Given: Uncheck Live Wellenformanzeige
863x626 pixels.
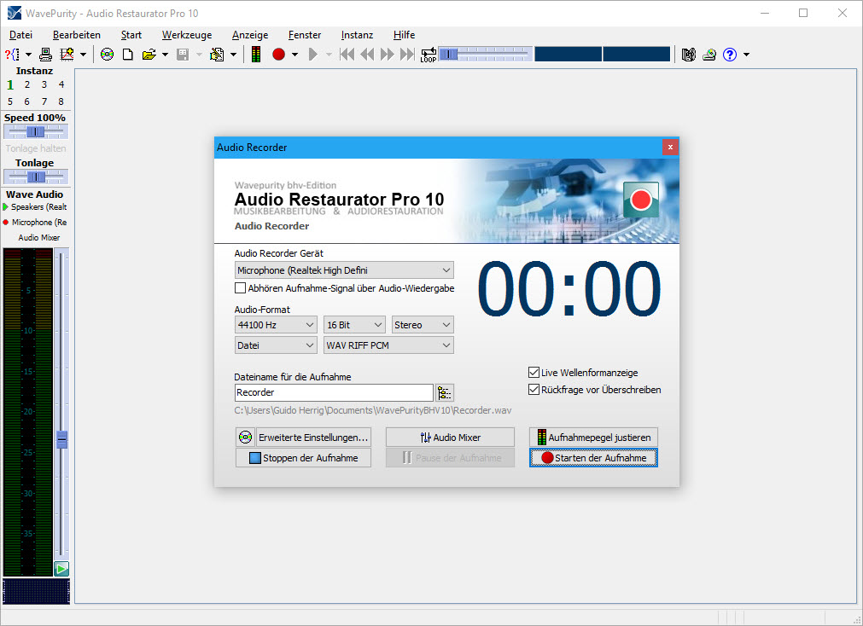Looking at the screenshot, I should [534, 373].
